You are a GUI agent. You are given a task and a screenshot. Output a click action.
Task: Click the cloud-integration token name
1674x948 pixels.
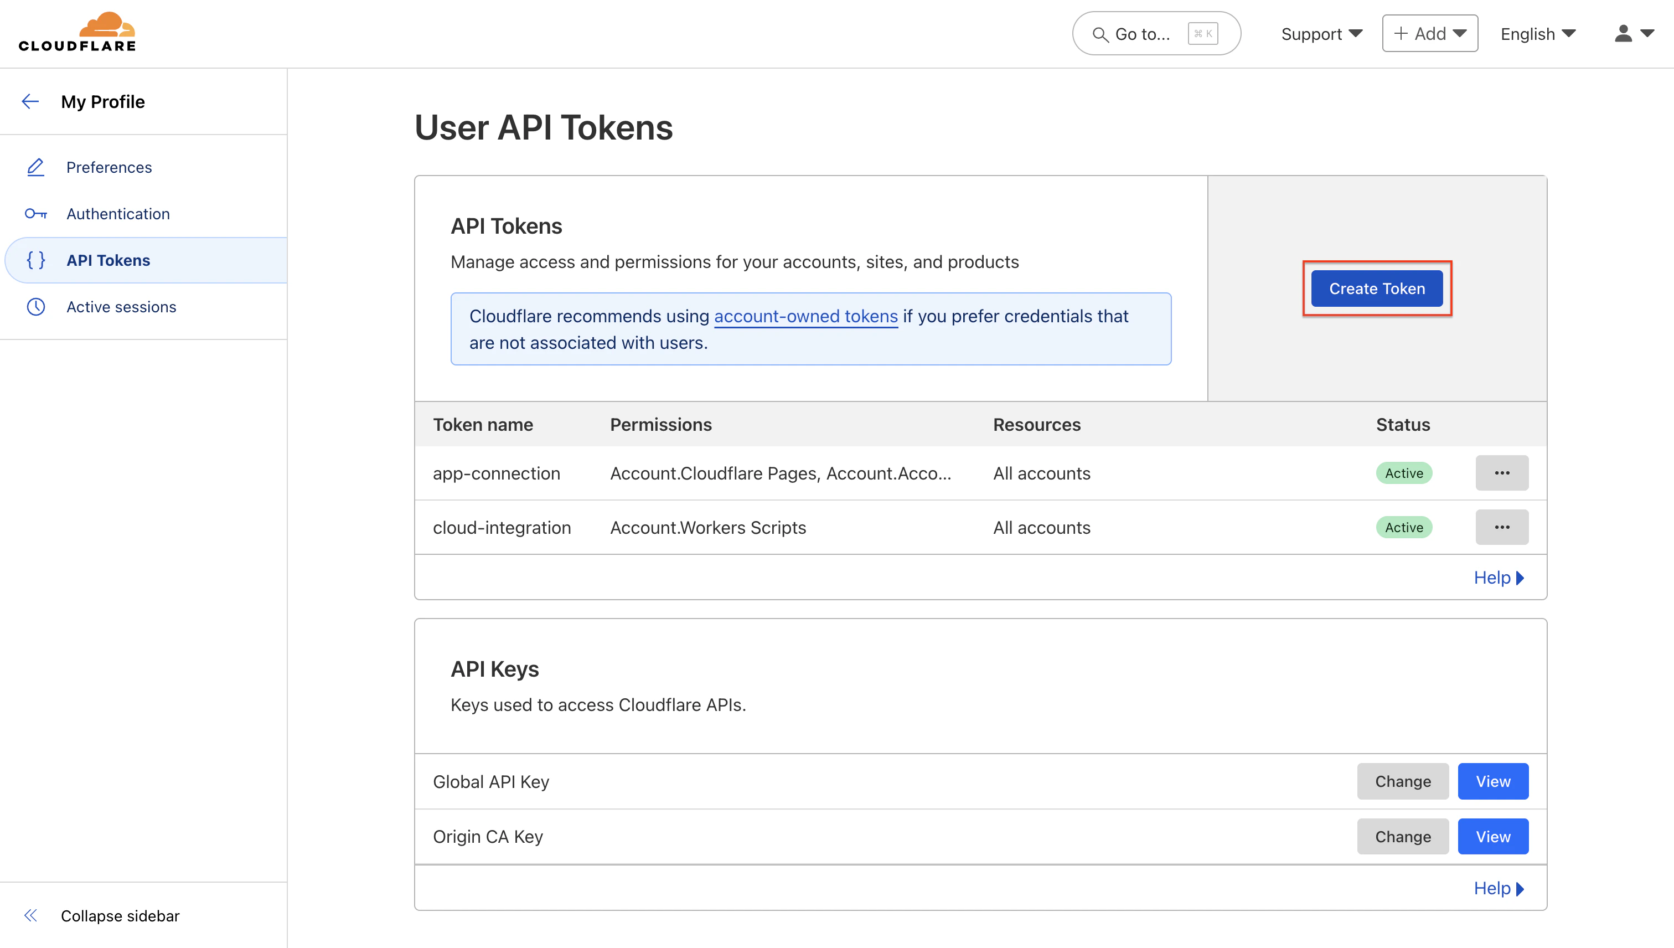(x=502, y=527)
